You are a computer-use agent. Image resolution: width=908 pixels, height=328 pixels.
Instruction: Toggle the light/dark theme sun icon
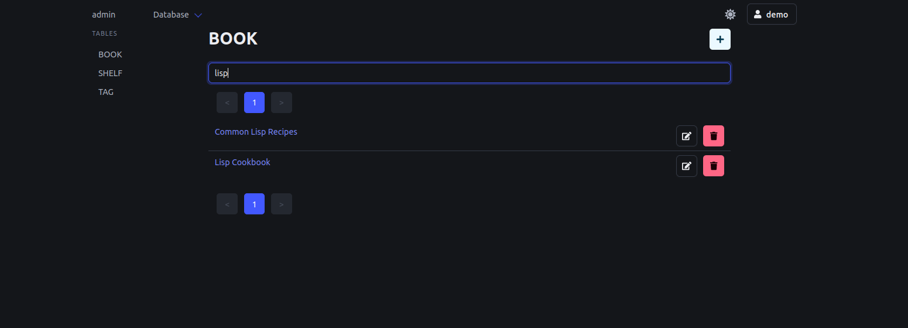click(730, 15)
